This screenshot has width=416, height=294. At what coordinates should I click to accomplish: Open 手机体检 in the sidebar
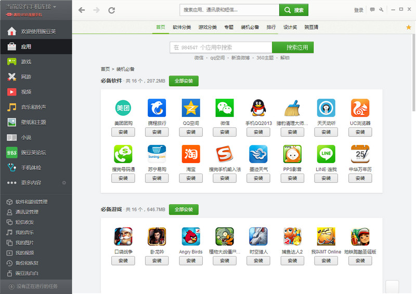tap(36, 168)
